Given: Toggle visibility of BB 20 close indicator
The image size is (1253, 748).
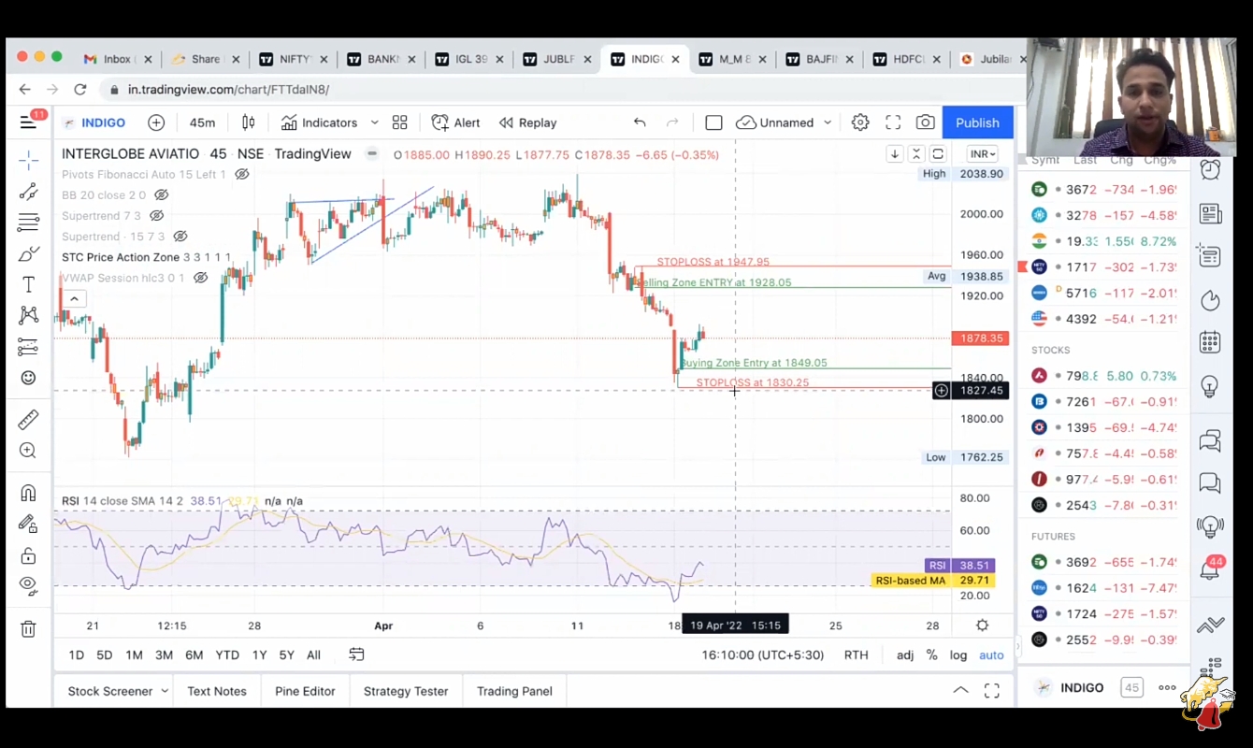Looking at the screenshot, I should coord(161,195).
